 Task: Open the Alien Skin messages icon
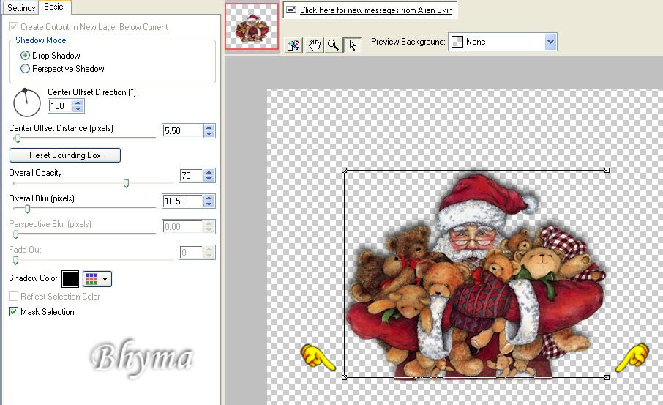pos(291,10)
